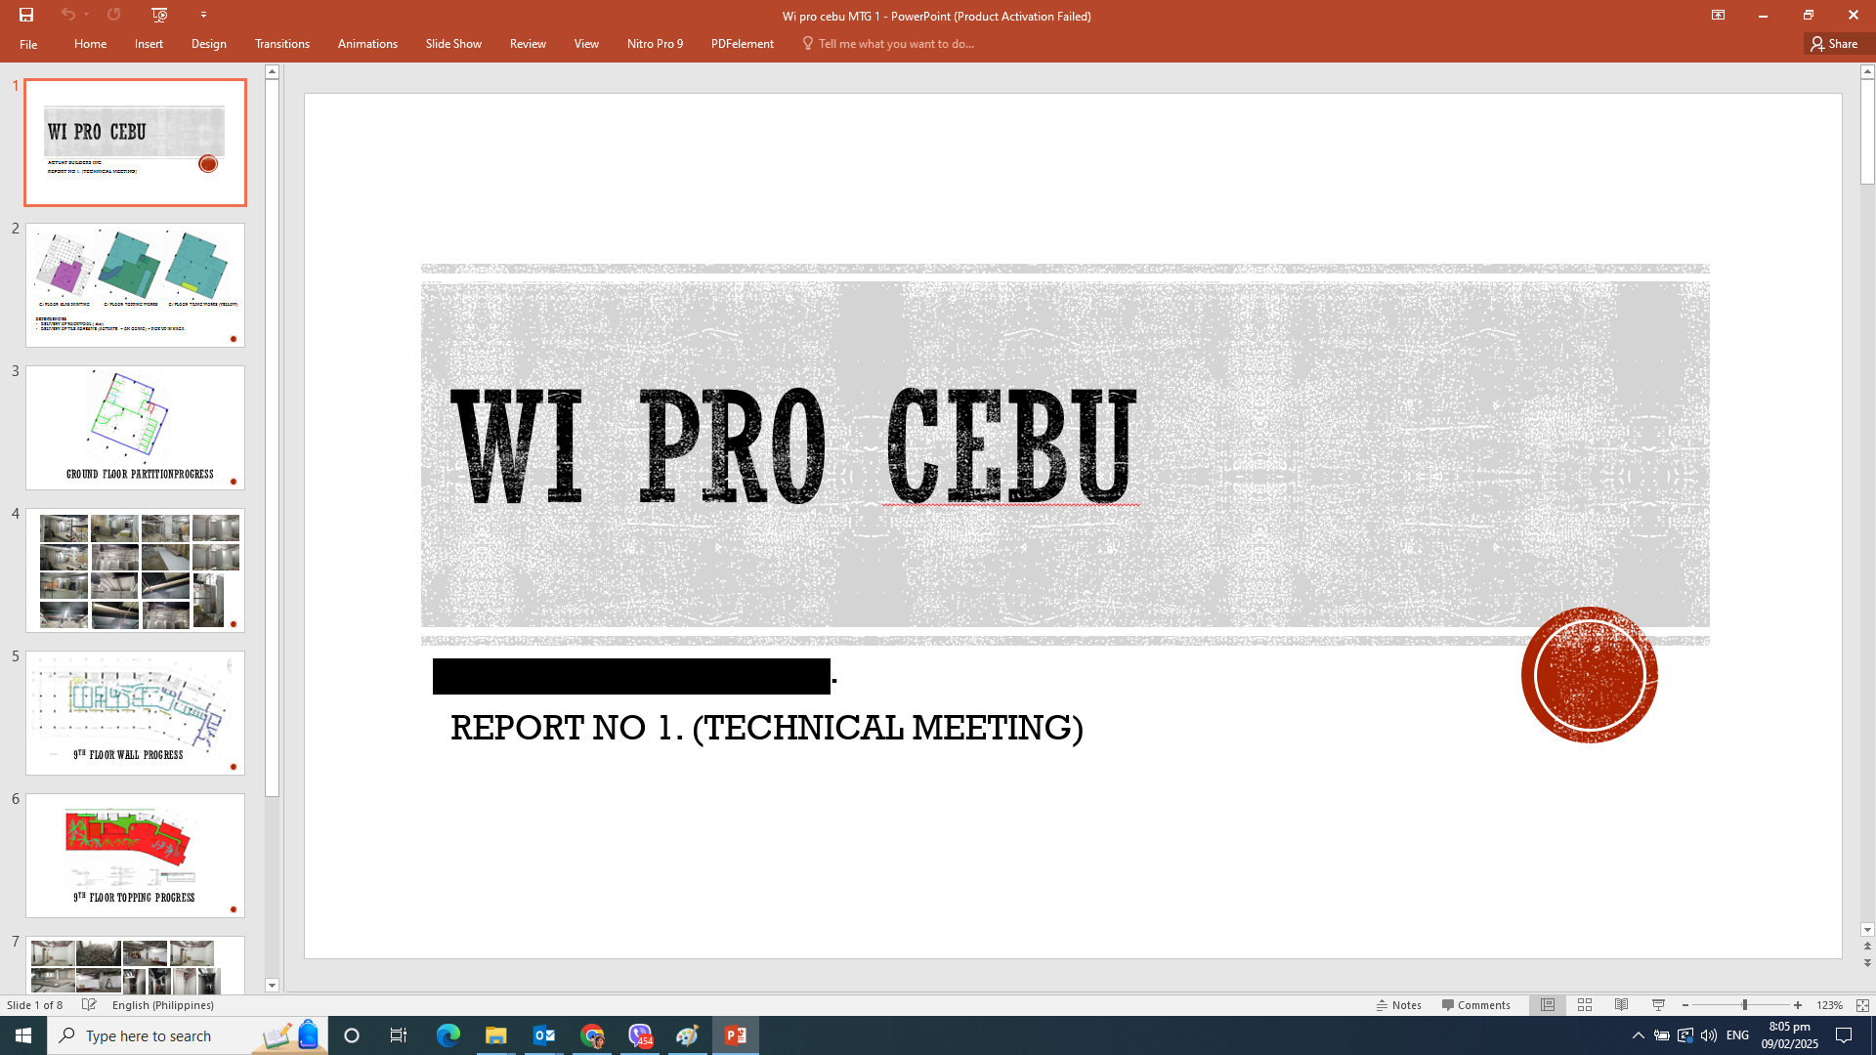1876x1055 pixels.
Task: Start the slideshow from the status bar
Action: click(x=1658, y=1005)
